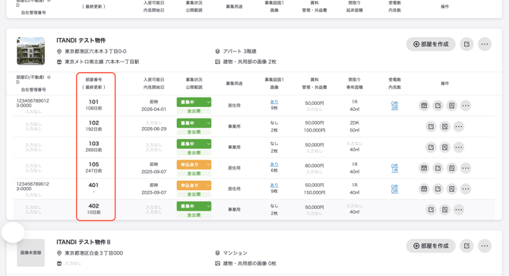
Task: Open the more options menu for room 402
Action: coord(459,209)
